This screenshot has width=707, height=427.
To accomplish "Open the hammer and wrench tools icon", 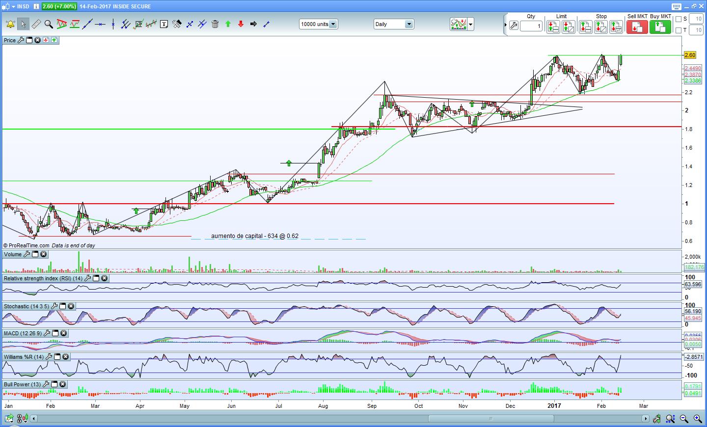I will pos(177,24).
